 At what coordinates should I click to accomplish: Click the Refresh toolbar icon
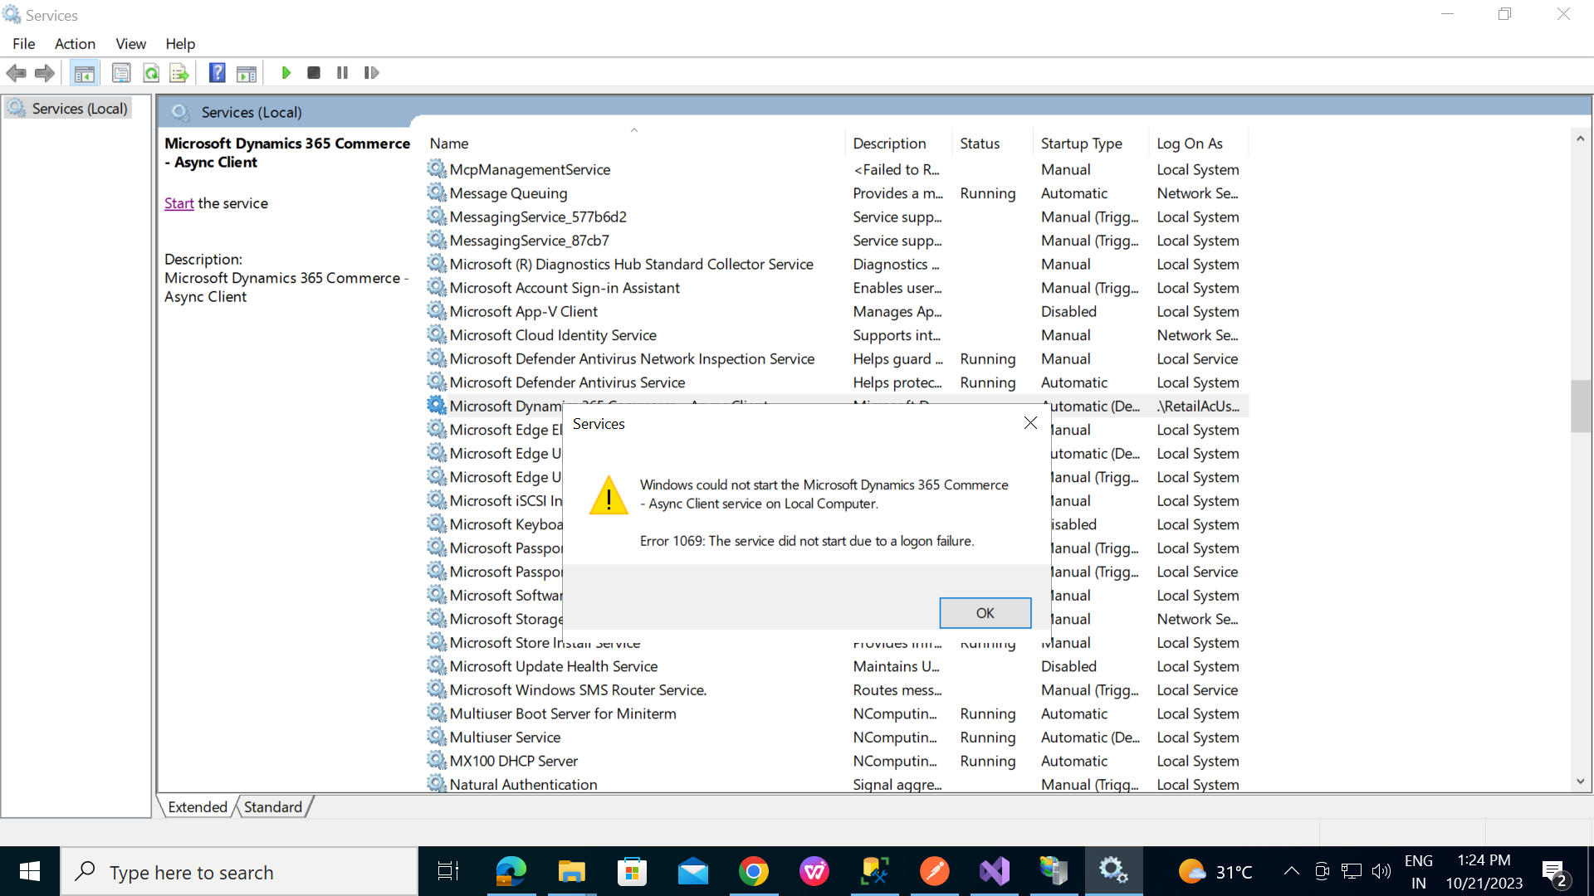tap(151, 73)
